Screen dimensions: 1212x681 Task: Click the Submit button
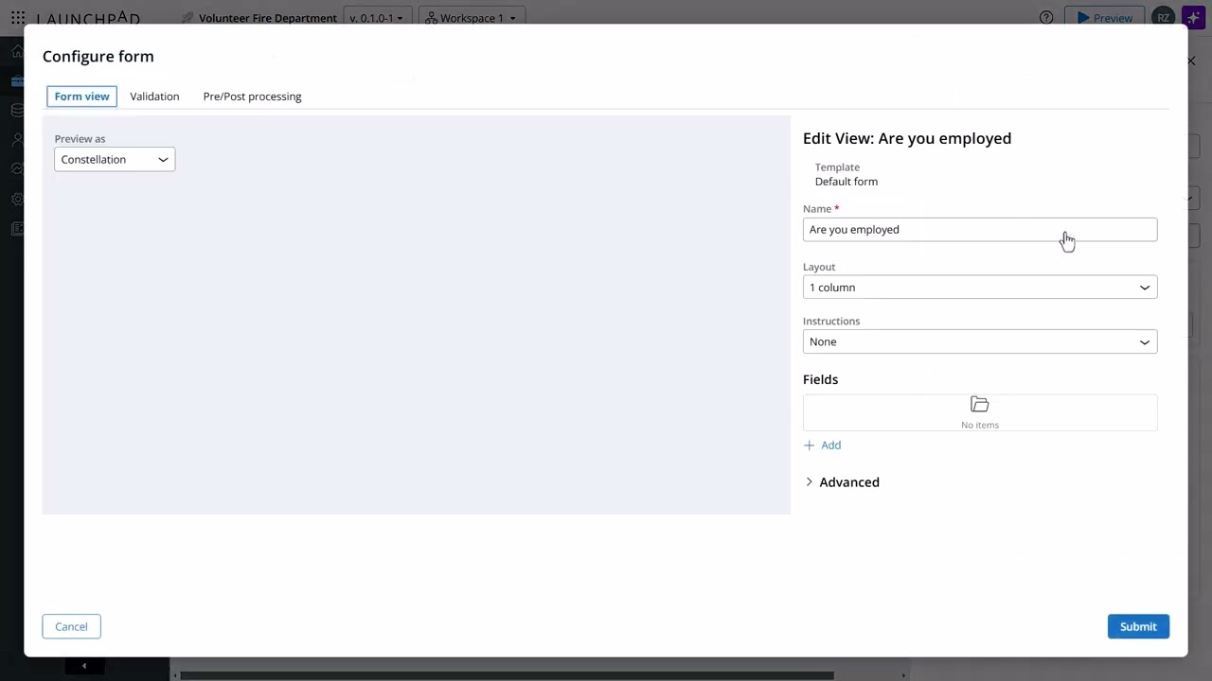1138,626
